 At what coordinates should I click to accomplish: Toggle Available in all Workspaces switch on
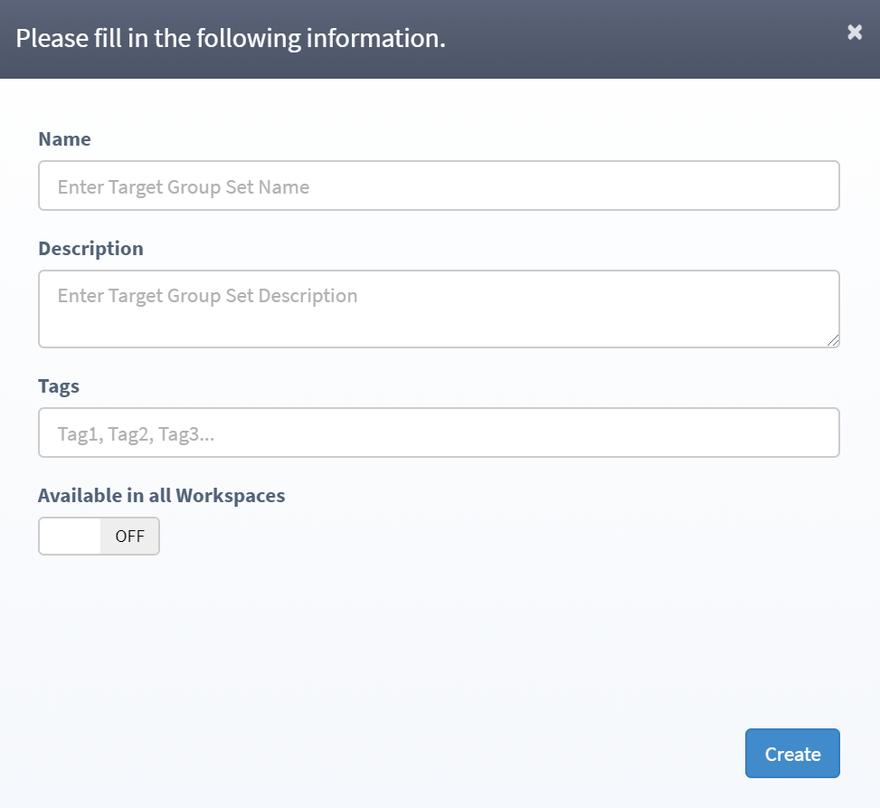(99, 536)
